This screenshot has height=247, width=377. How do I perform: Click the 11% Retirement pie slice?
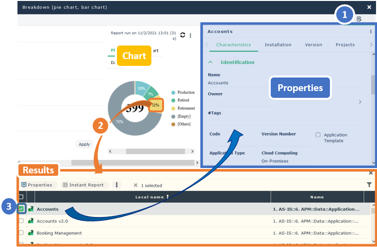point(155,105)
